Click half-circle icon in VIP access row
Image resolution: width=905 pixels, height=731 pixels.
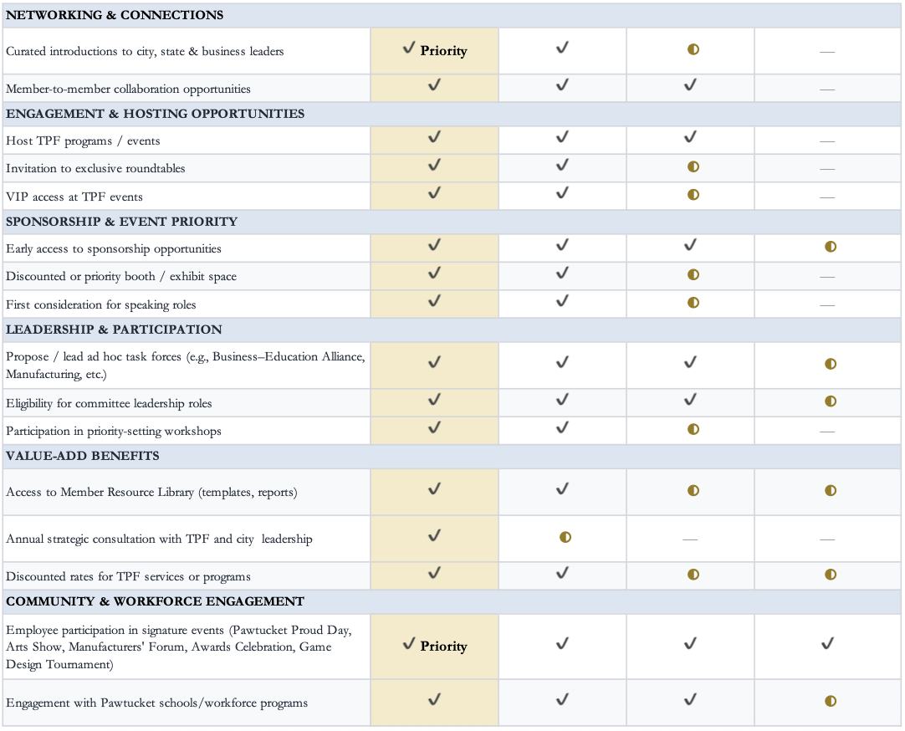693,194
